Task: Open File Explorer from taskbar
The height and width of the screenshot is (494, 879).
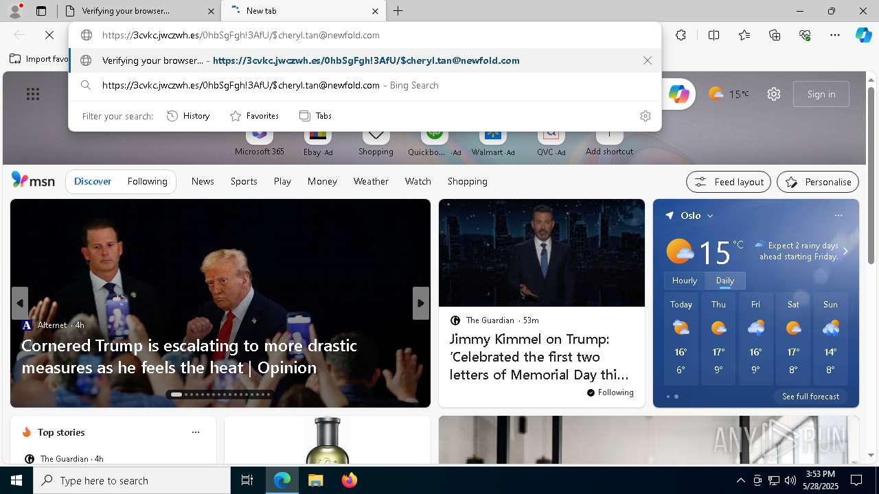Action: (315, 480)
